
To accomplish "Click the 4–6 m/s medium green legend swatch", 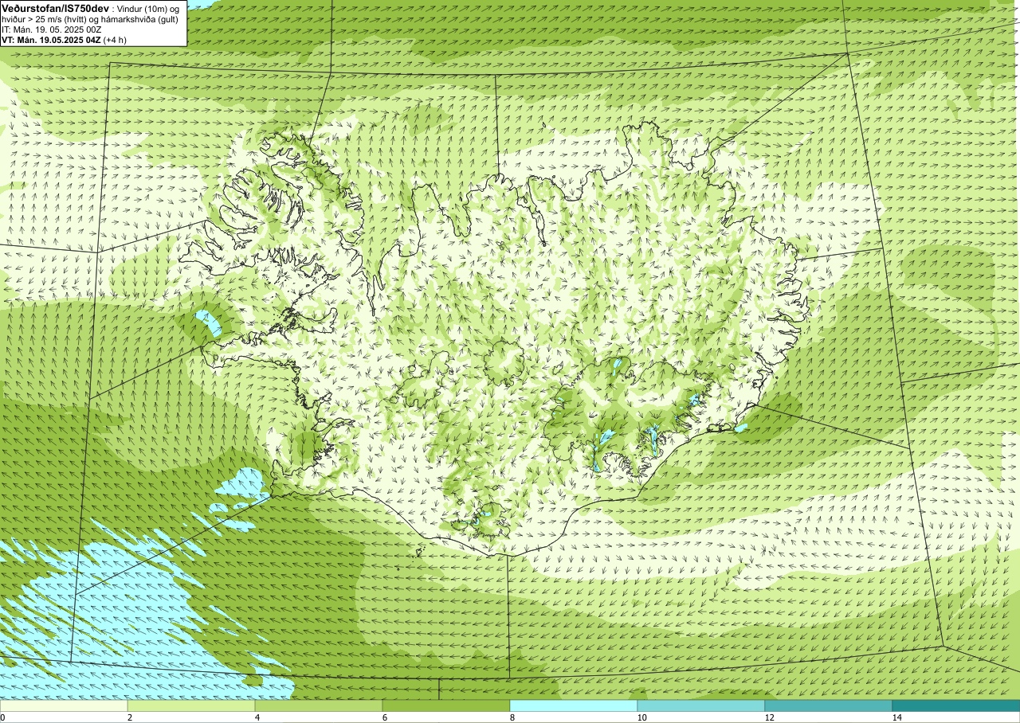I will (x=319, y=705).
